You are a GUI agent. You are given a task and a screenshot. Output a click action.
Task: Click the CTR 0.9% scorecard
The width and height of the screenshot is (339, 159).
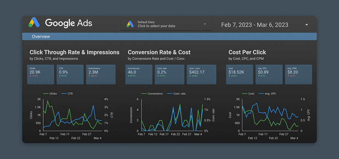coord(70,74)
